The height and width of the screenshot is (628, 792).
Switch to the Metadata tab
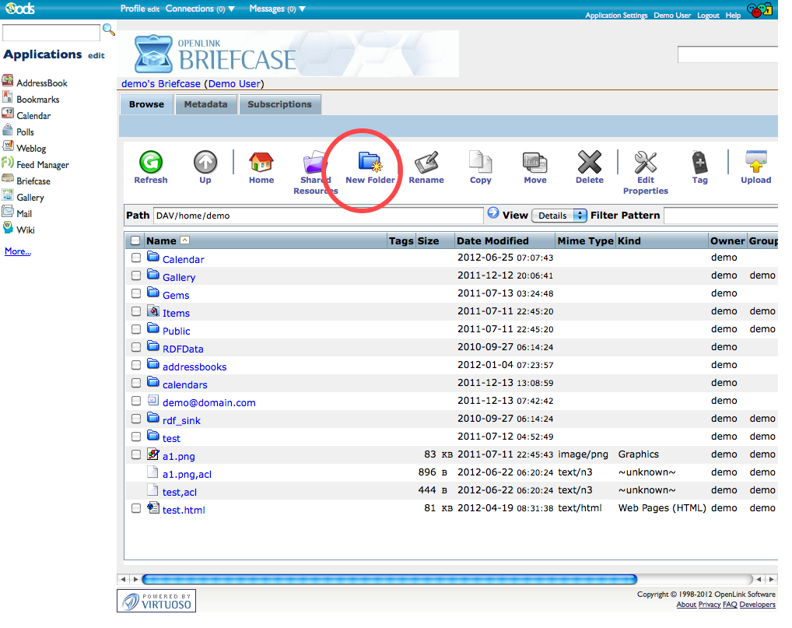click(205, 104)
